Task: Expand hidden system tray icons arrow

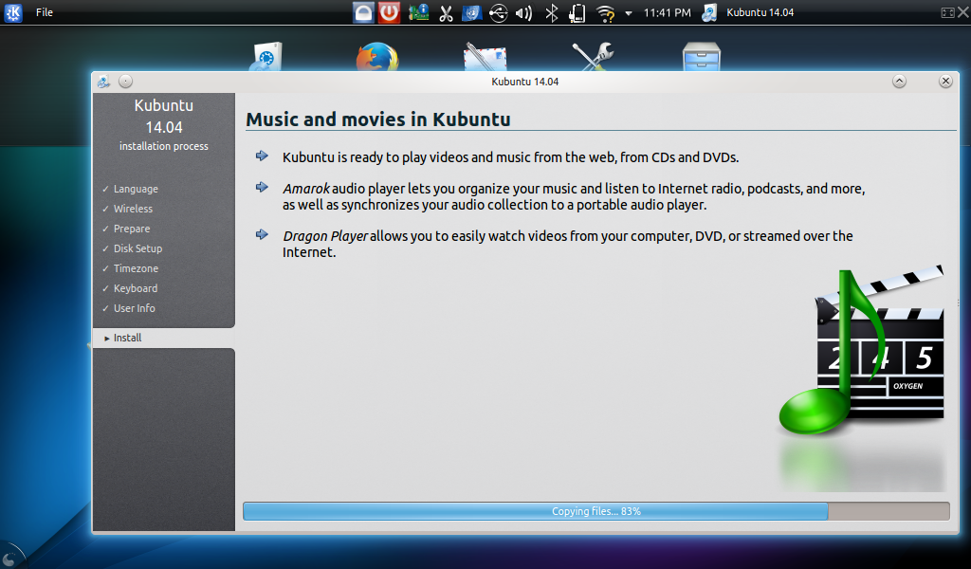Action: [629, 13]
